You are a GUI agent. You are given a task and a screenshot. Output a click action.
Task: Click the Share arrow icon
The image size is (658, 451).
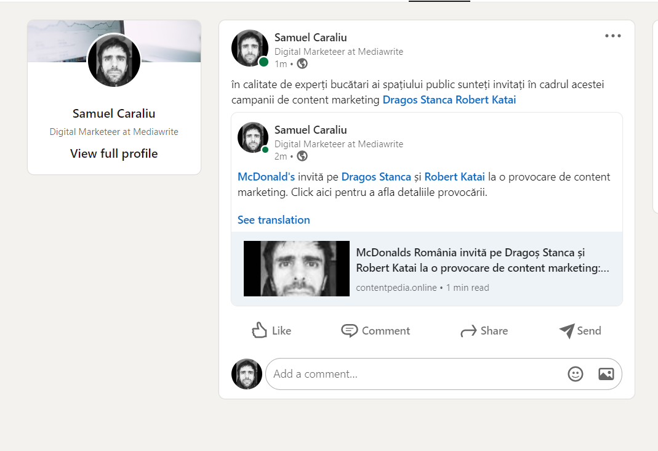468,331
